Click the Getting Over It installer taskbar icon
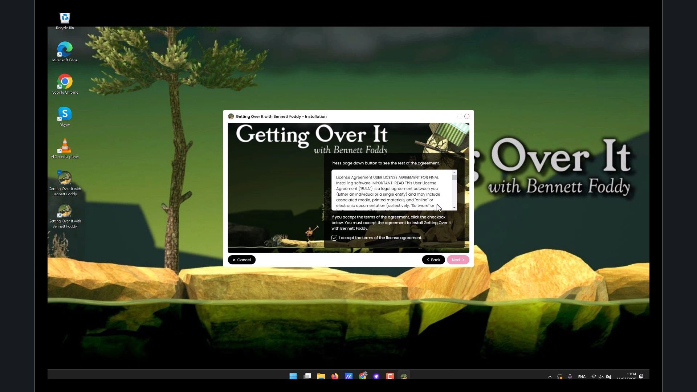Viewport: 697px width, 392px height. tap(404, 376)
